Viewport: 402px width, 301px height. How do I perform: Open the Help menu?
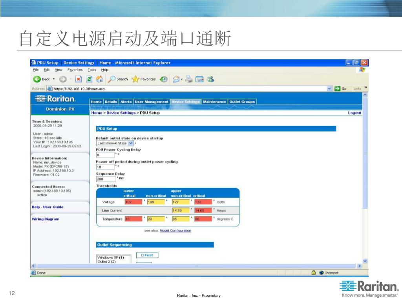(x=104, y=70)
